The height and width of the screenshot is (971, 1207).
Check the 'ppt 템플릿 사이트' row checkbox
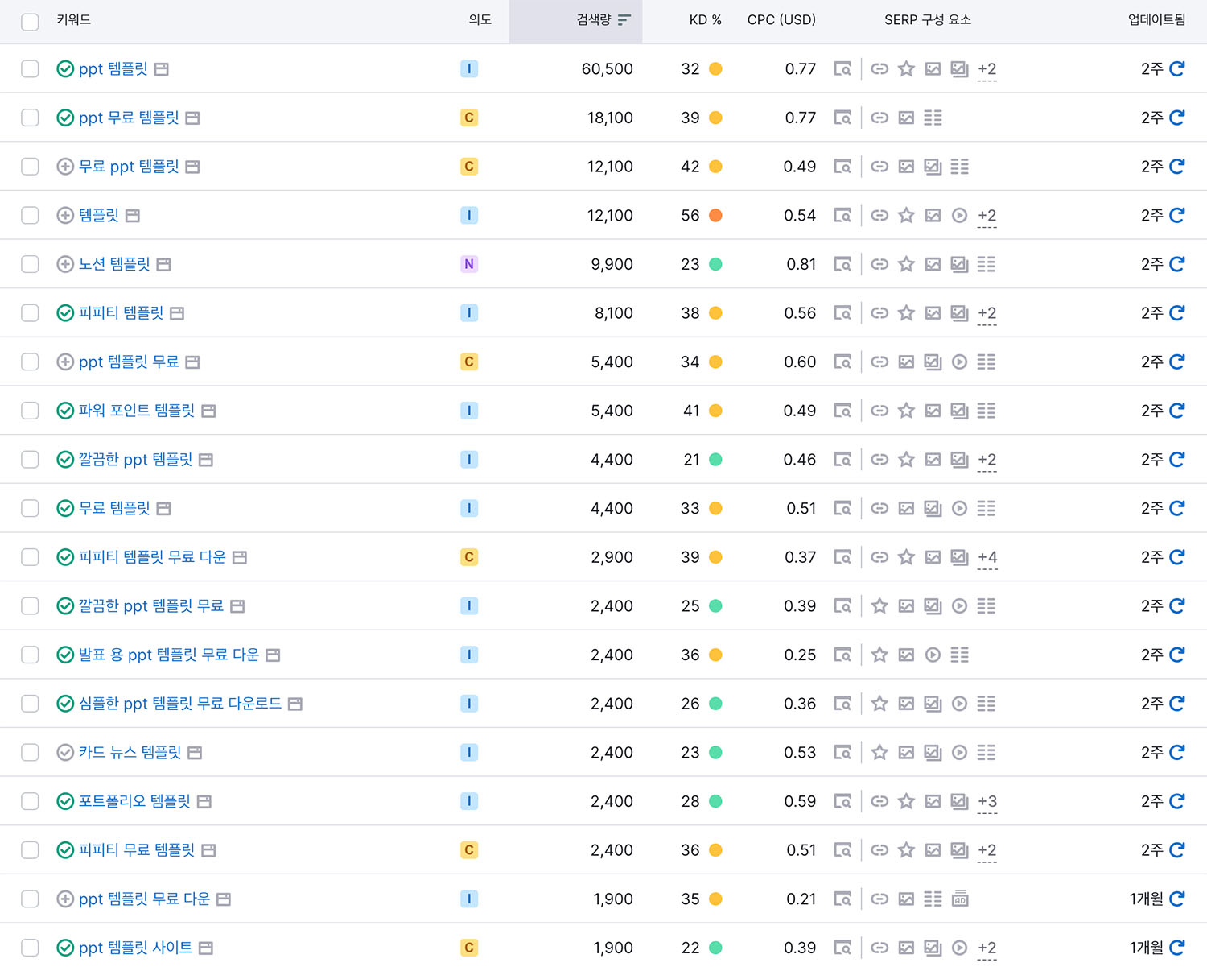pos(30,948)
